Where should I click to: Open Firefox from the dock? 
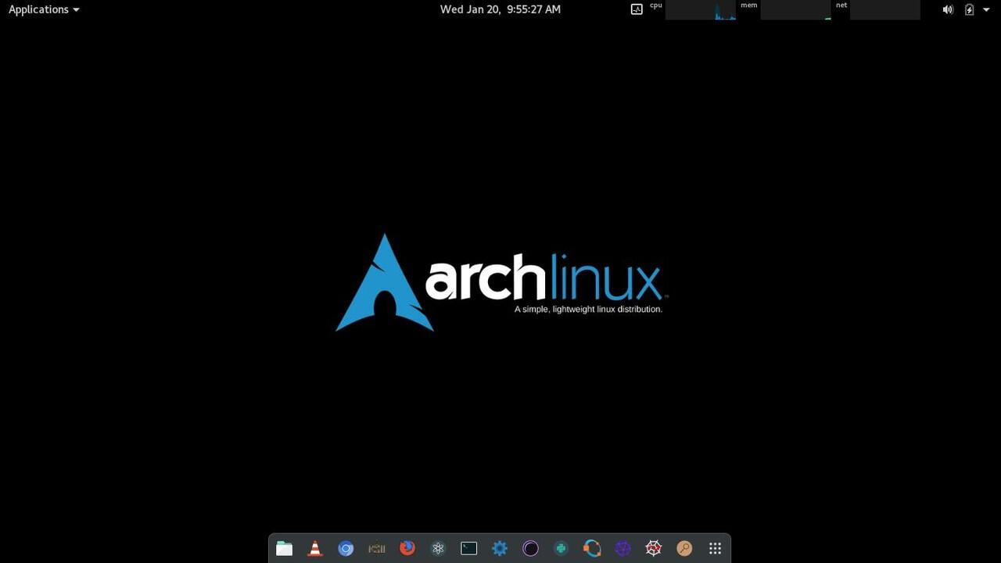407,548
